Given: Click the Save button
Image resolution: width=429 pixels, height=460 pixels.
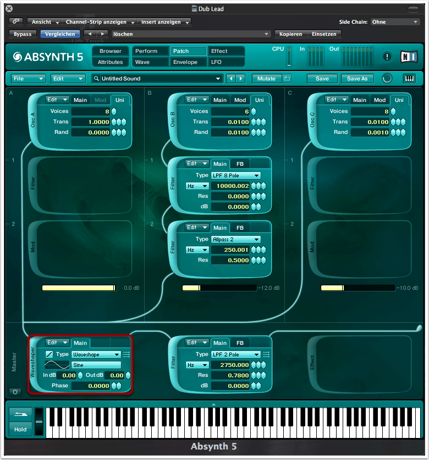Looking at the screenshot, I should 322,78.
